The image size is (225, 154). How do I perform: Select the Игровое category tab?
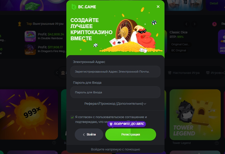[215, 73]
